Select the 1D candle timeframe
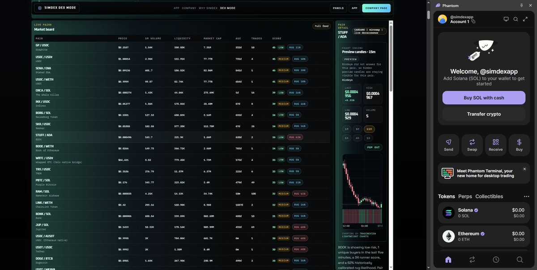Screen dimensions: 537x270 pos(368,138)
